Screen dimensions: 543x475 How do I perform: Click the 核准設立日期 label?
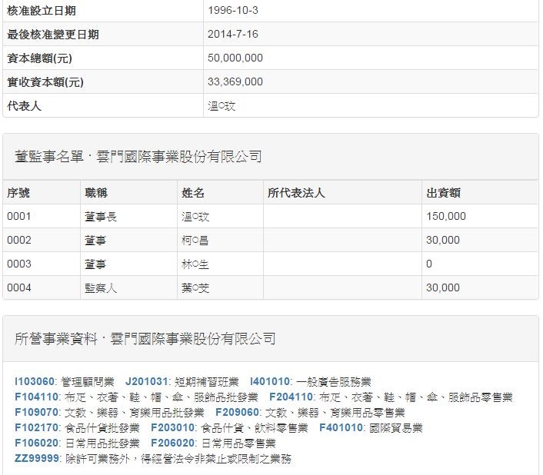tap(42, 11)
